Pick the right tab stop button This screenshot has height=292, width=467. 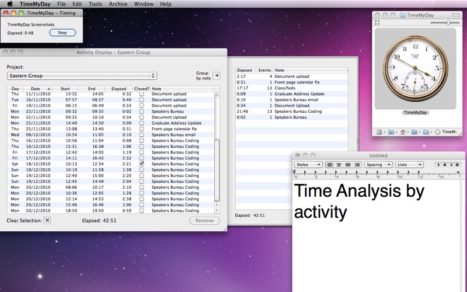451,165
